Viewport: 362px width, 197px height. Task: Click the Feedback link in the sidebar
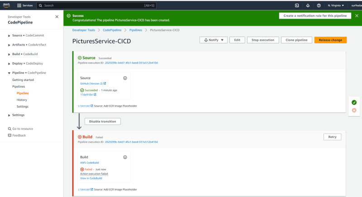pyautogui.click(x=19, y=135)
